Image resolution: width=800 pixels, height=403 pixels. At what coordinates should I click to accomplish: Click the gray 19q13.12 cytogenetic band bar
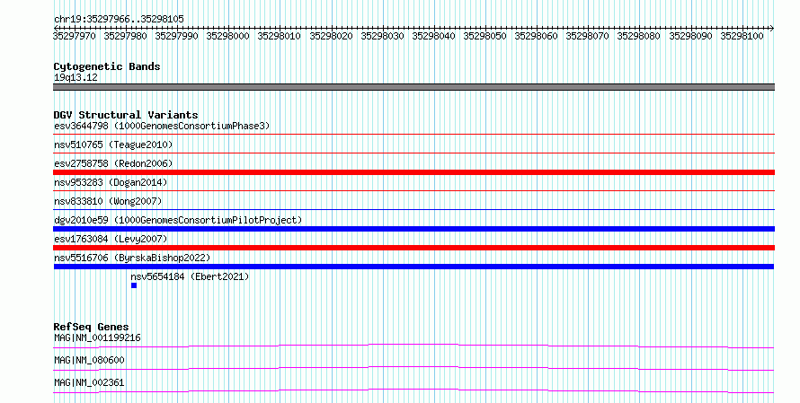click(x=413, y=87)
